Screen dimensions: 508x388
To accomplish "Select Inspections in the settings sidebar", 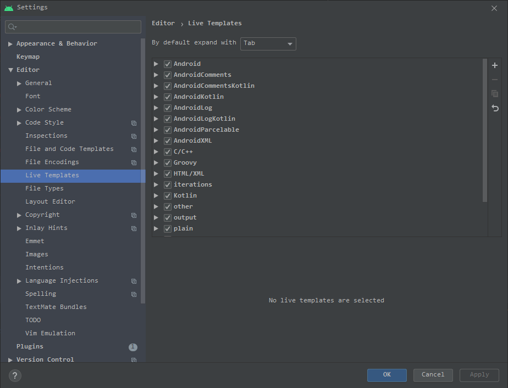I will [46, 136].
